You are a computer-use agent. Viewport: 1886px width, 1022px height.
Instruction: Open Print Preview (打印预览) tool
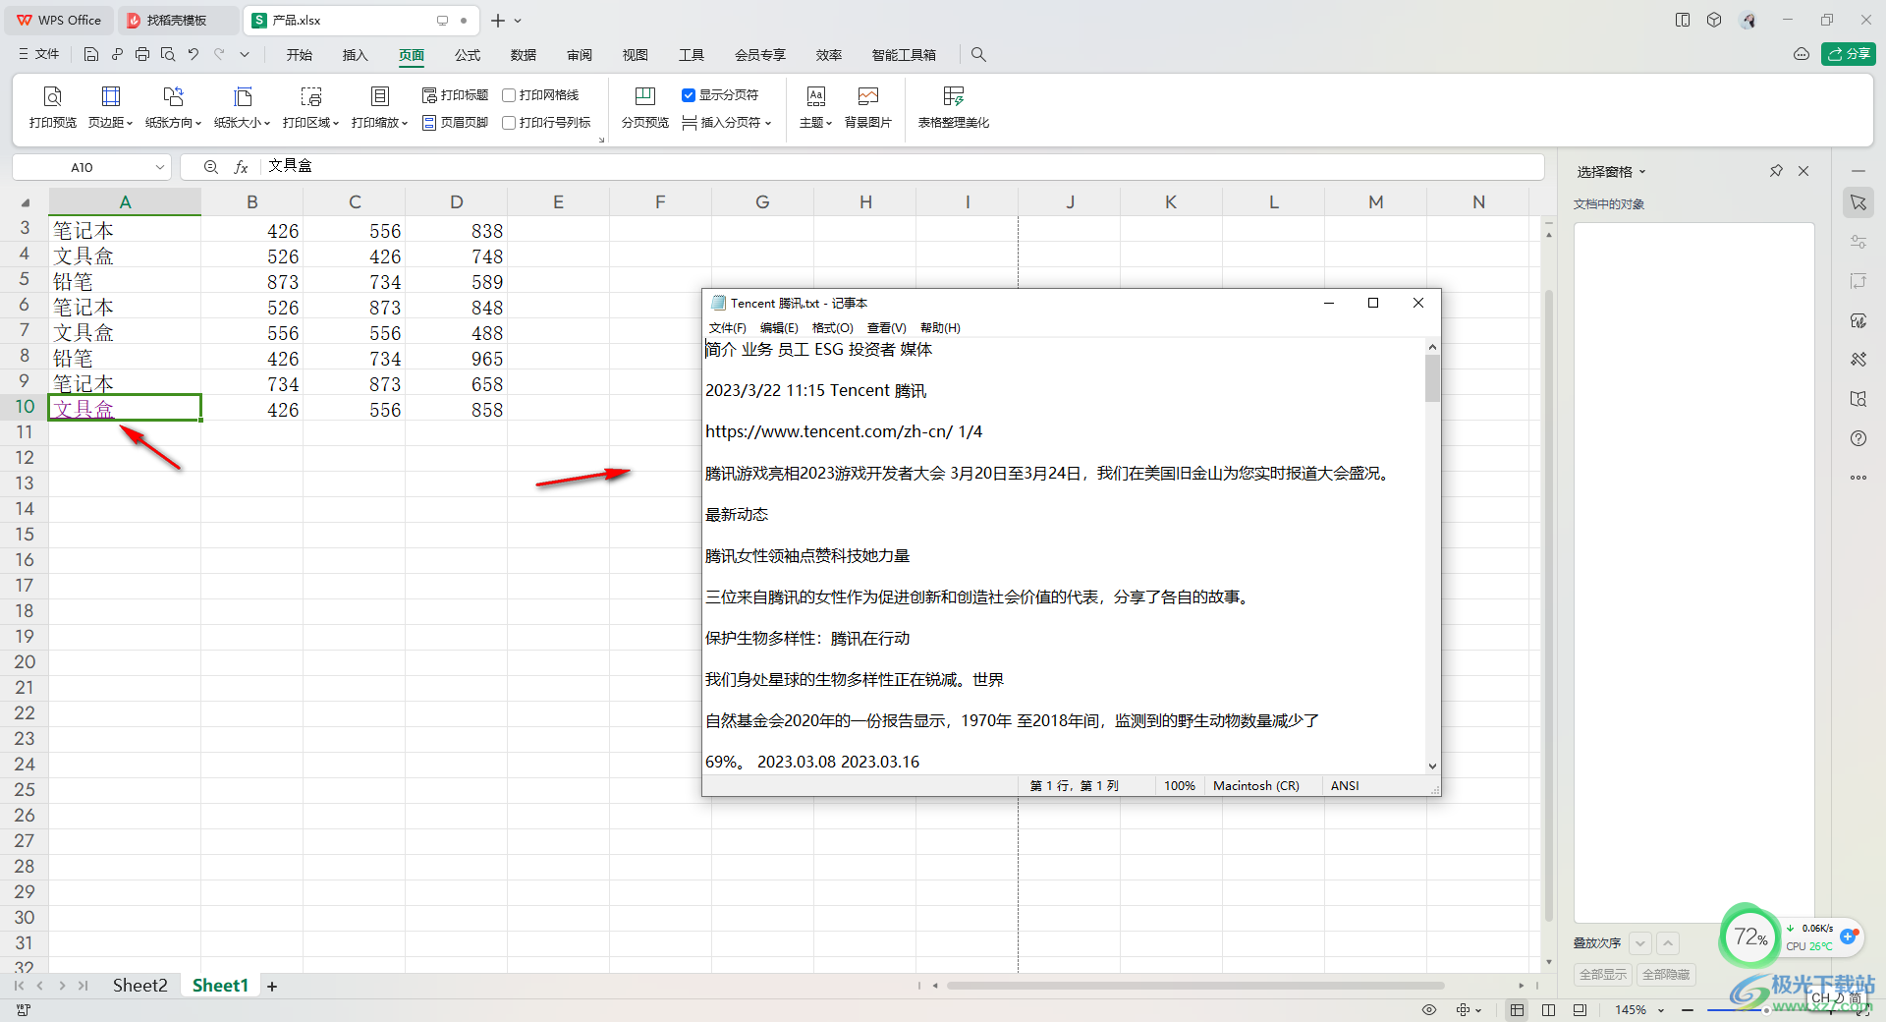point(52,107)
